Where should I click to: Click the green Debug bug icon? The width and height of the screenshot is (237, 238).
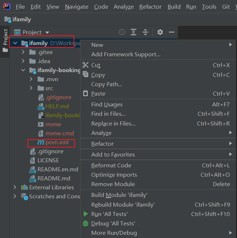[85, 223]
